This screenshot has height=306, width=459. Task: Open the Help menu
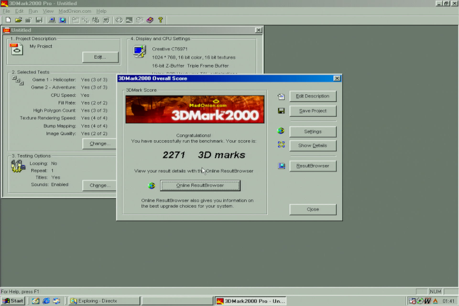pyautogui.click(x=101, y=11)
